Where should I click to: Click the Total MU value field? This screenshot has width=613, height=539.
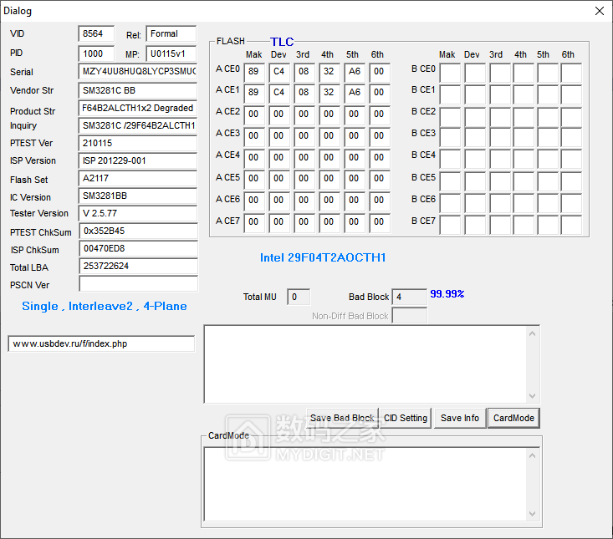[299, 297]
